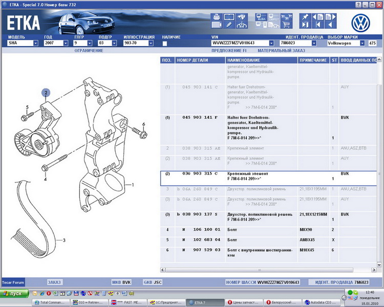Go to the previous page icon

[318, 17]
